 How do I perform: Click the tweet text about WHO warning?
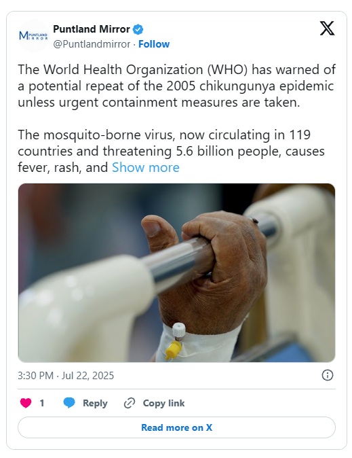pyautogui.click(x=176, y=86)
